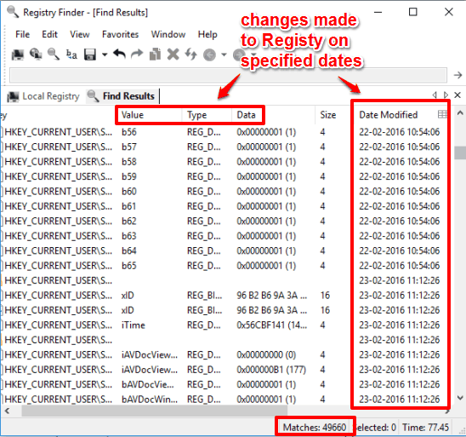Click the Delete X toolbar icon
The width and height of the screenshot is (466, 437).
[x=173, y=55]
